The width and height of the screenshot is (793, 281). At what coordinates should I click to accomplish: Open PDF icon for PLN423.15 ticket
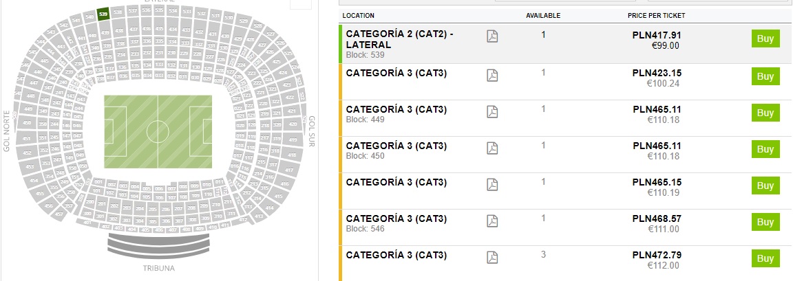click(x=491, y=75)
